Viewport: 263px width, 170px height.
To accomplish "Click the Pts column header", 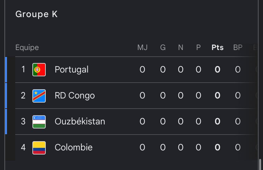I will point(218,47).
